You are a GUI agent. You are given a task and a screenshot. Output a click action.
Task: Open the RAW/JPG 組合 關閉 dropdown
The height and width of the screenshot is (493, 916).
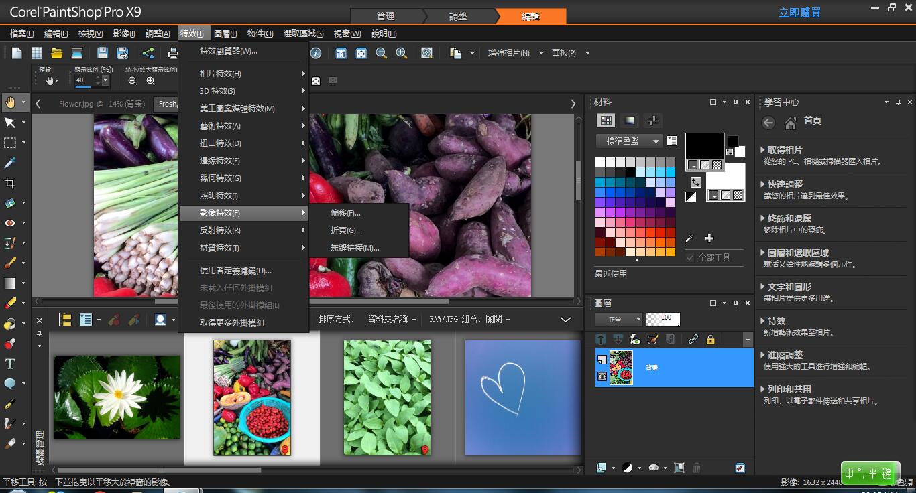(x=469, y=320)
